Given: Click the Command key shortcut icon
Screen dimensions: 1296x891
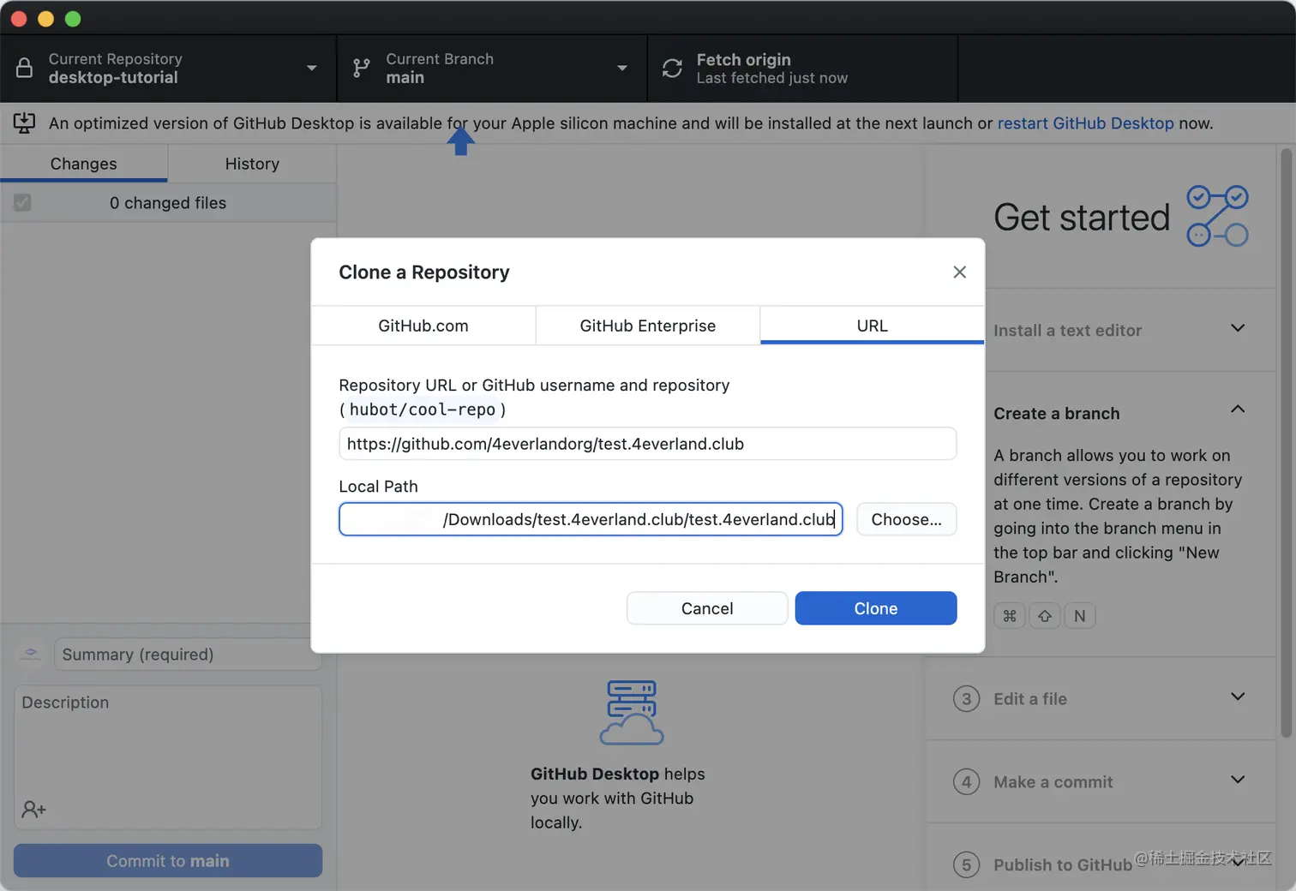Looking at the screenshot, I should click(x=1010, y=616).
